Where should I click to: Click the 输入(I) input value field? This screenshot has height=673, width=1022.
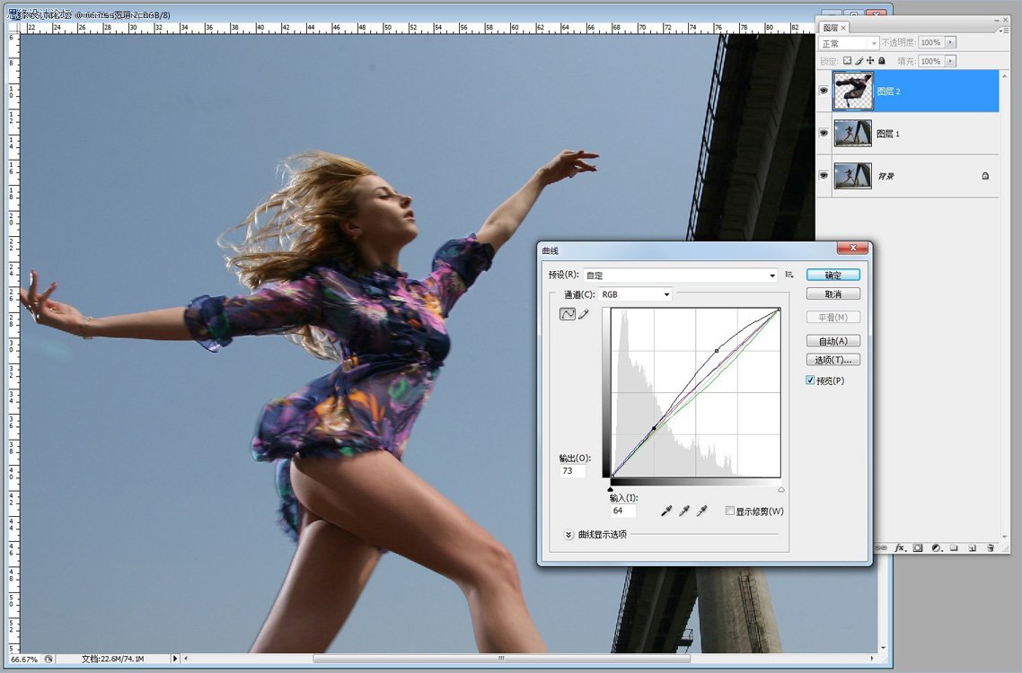coord(623,510)
